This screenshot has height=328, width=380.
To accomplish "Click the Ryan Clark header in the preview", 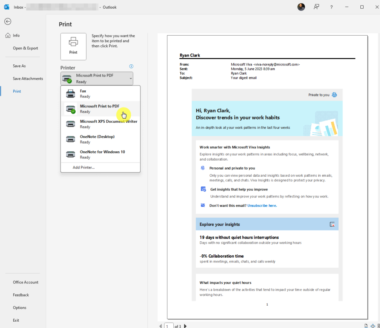I will 190,55.
